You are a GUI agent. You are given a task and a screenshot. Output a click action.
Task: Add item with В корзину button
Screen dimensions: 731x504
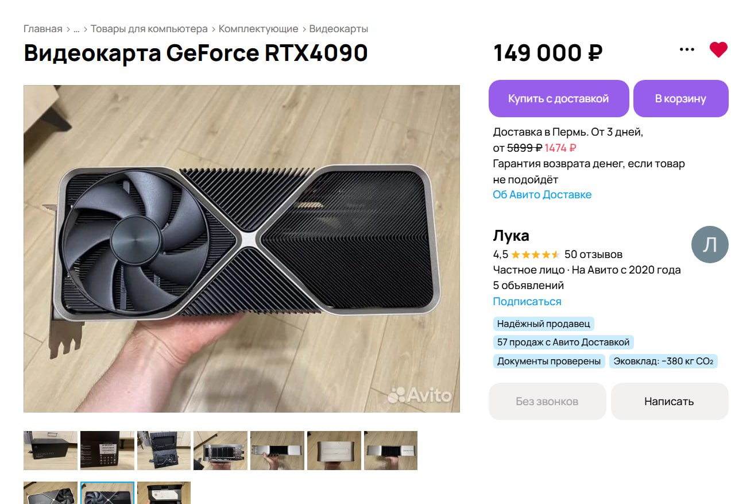pyautogui.click(x=680, y=98)
